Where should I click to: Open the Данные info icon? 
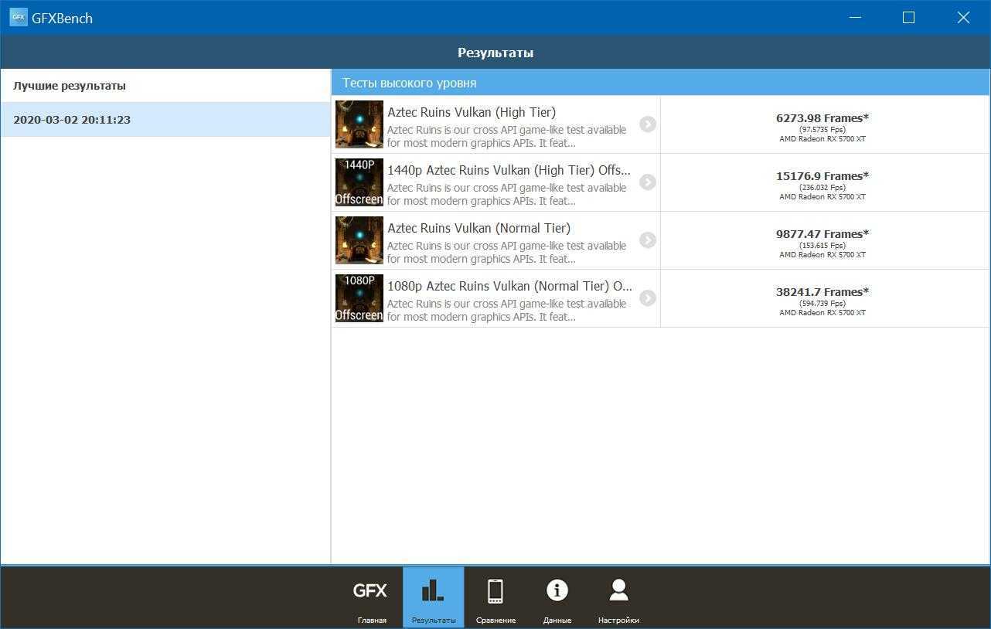point(557,591)
